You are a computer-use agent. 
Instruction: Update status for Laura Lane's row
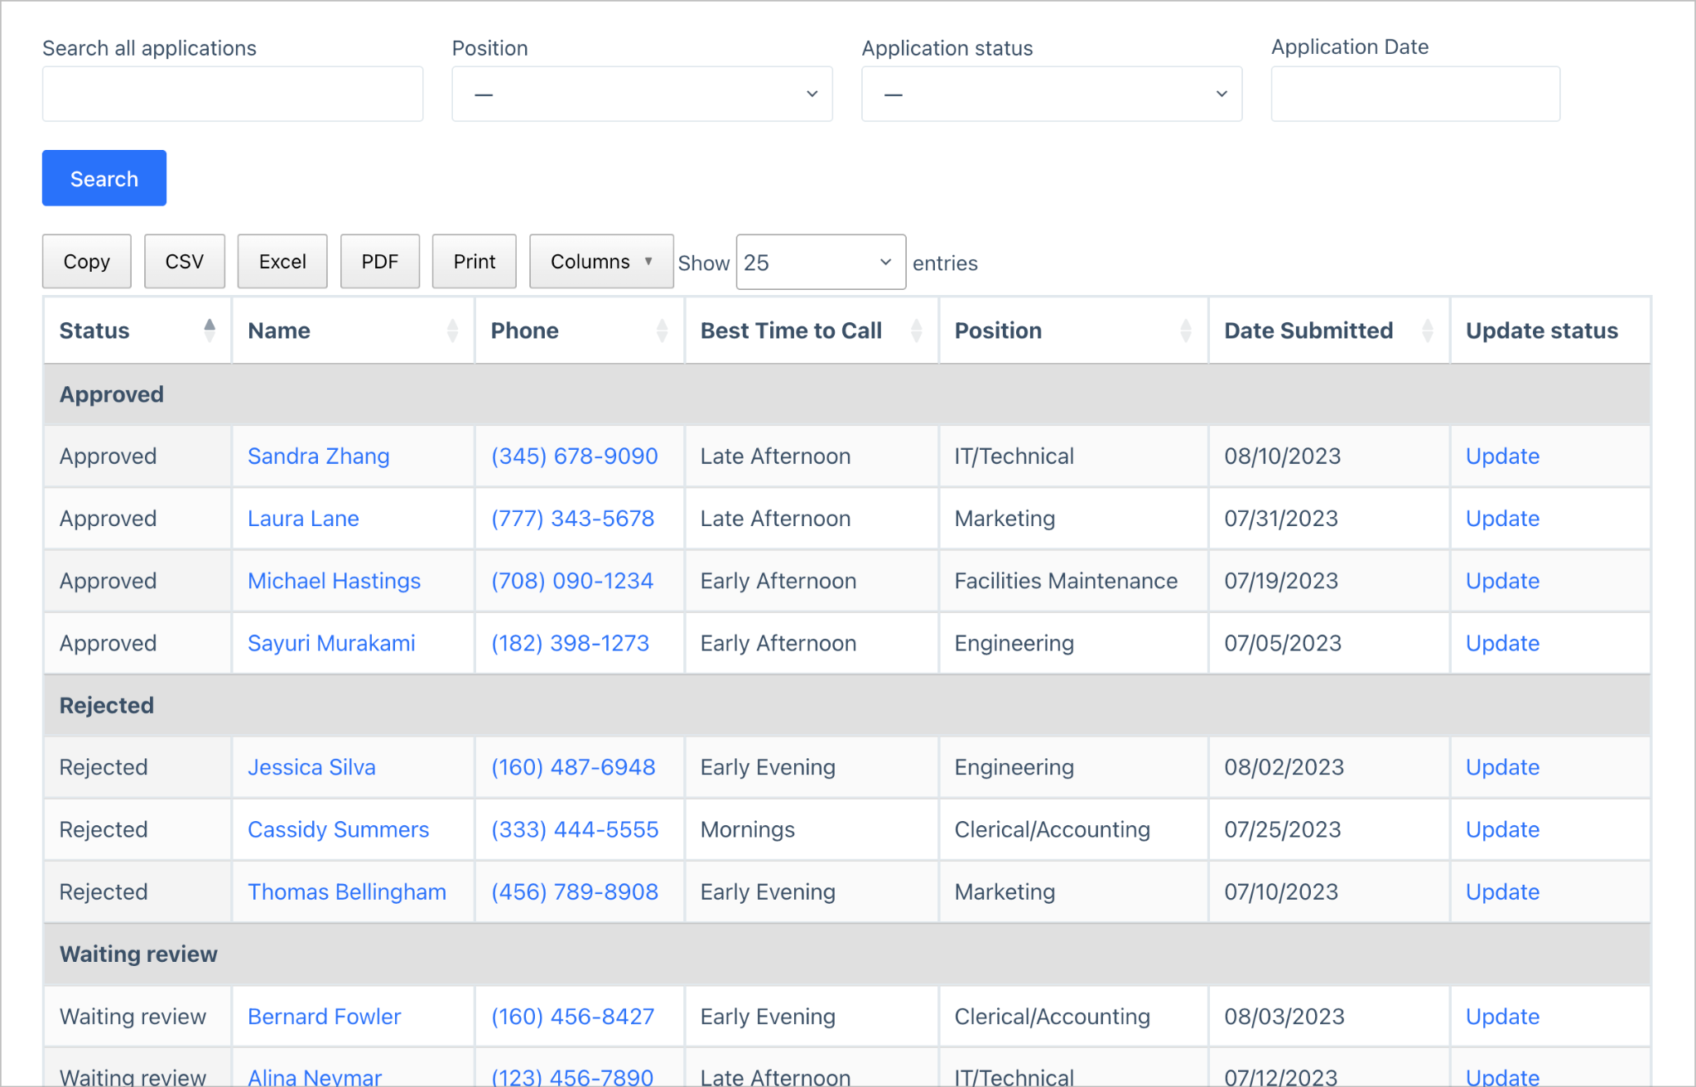1502,519
